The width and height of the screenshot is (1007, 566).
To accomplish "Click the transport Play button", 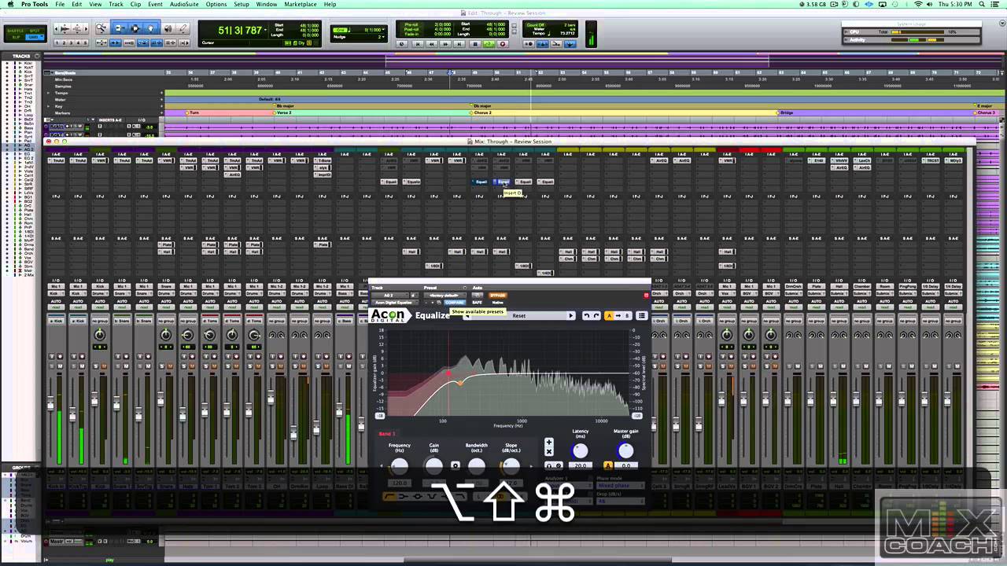I will pyautogui.click(x=489, y=44).
